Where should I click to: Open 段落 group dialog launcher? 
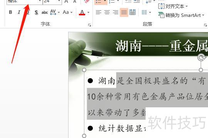(205, 25)
